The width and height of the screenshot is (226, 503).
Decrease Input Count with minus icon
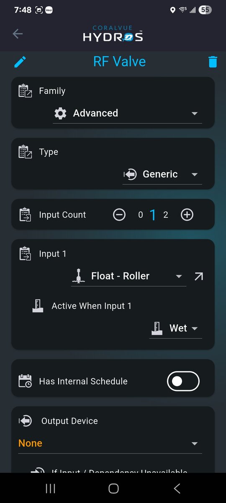click(x=119, y=215)
